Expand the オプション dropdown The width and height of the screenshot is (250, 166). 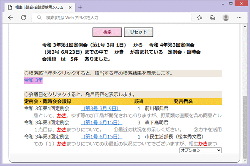pyautogui.click(x=200, y=150)
